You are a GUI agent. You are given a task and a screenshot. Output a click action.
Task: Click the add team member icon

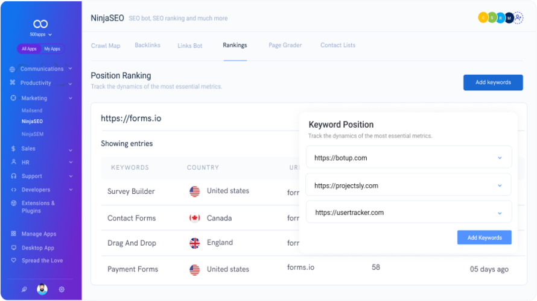pyautogui.click(x=518, y=17)
